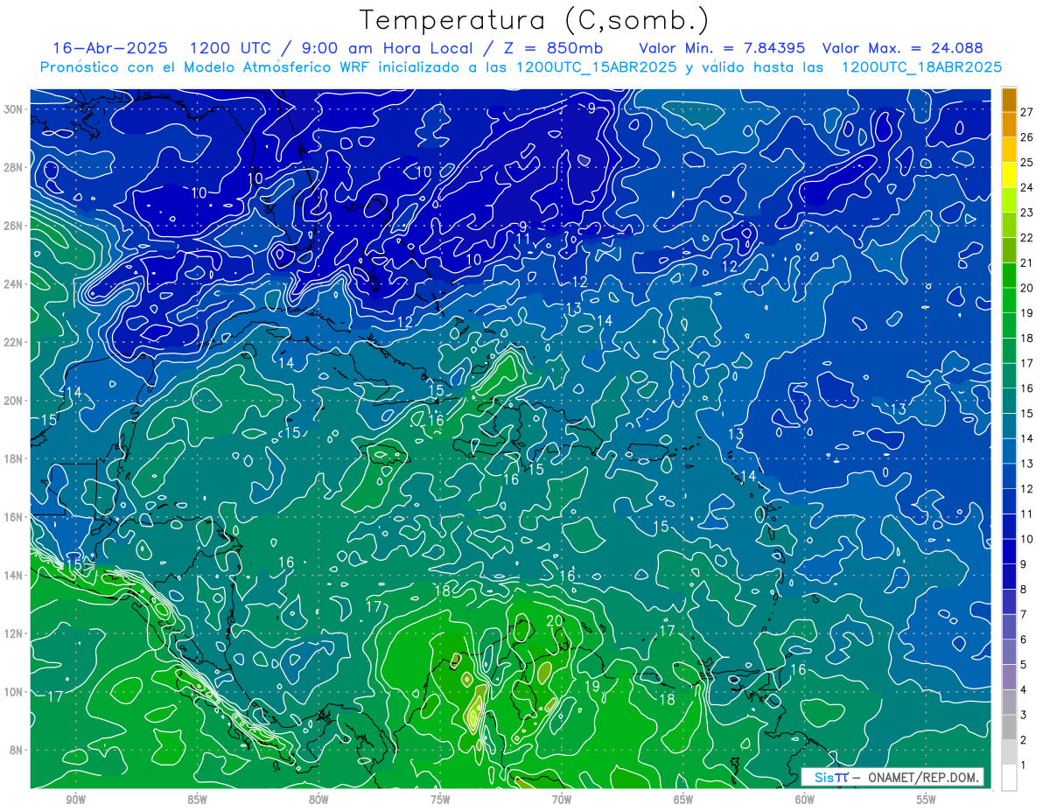Click the "55W" longitude axis label
Viewport: 1050px width, 811px height.
point(926,800)
